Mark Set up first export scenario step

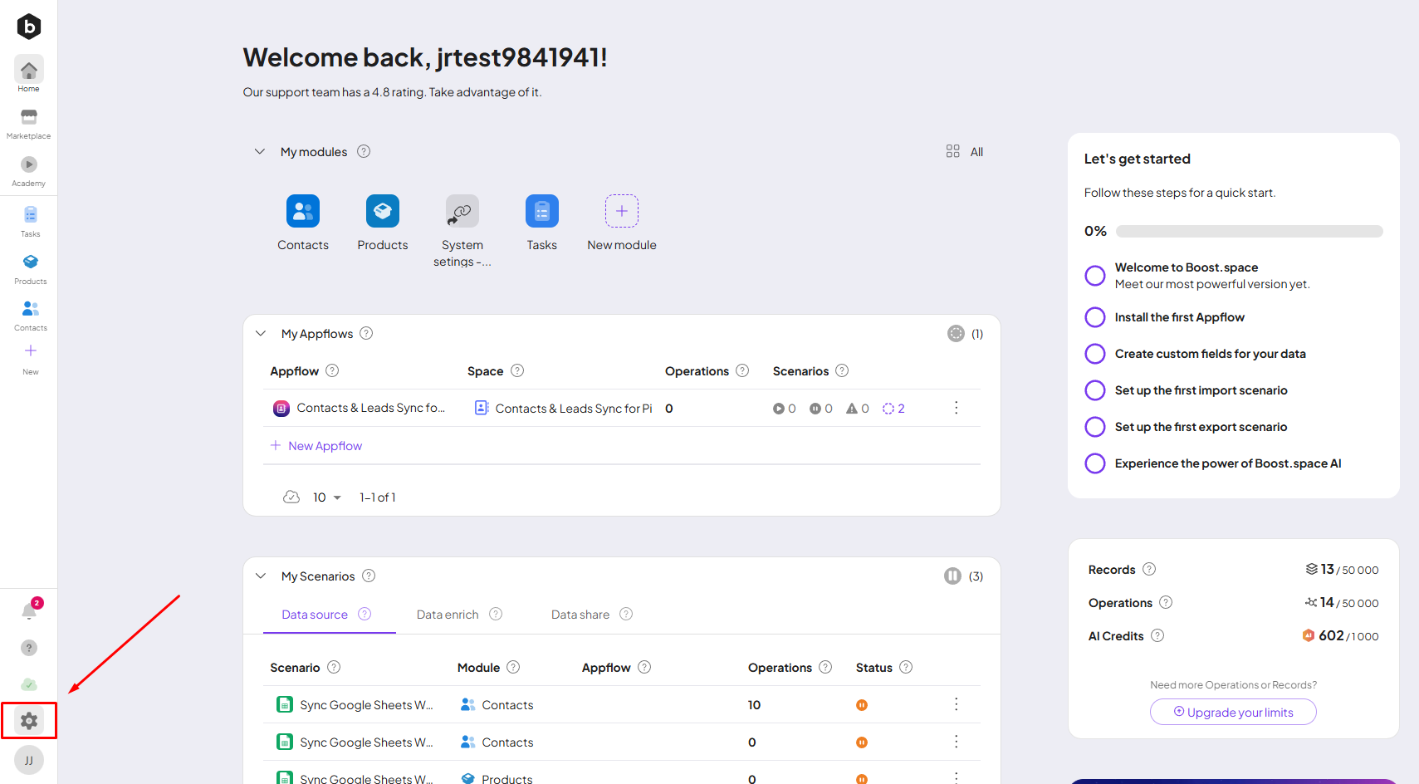(1095, 427)
